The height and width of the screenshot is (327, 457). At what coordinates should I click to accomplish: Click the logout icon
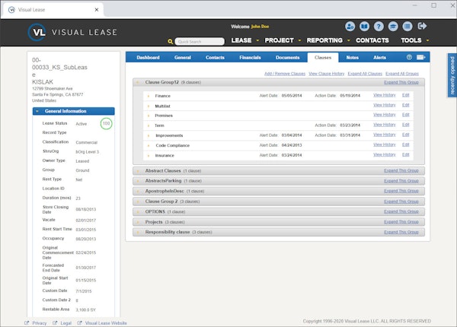pyautogui.click(x=422, y=26)
